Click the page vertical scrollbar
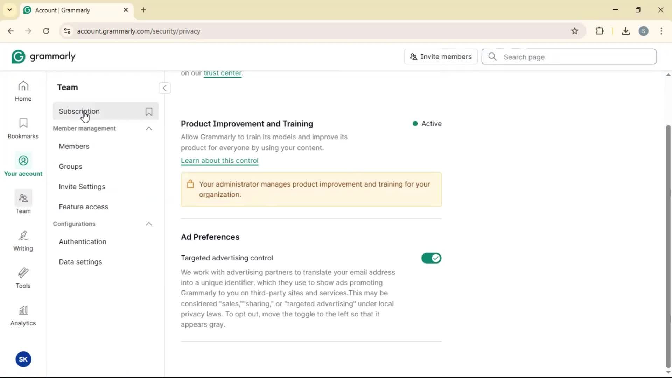This screenshot has height=378, width=672. click(x=668, y=245)
